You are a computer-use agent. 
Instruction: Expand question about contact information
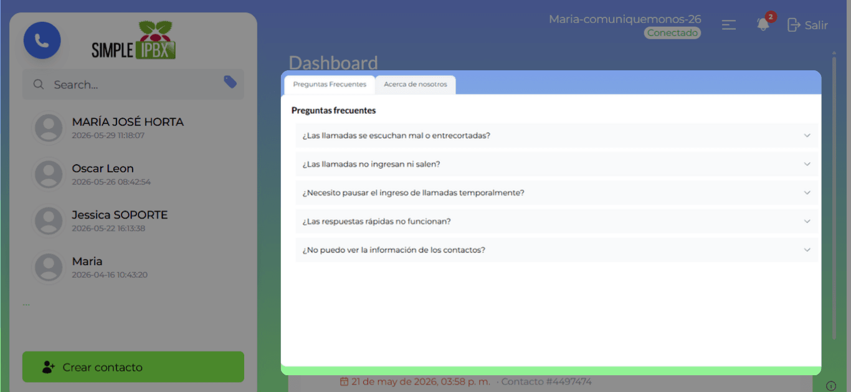click(x=557, y=250)
